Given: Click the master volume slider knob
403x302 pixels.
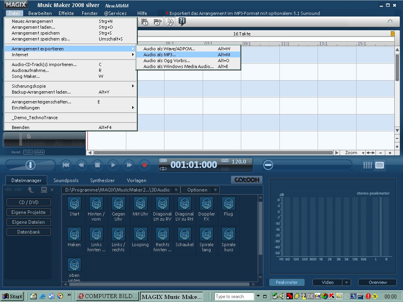Looking at the screenshot, I should (30, 165).
